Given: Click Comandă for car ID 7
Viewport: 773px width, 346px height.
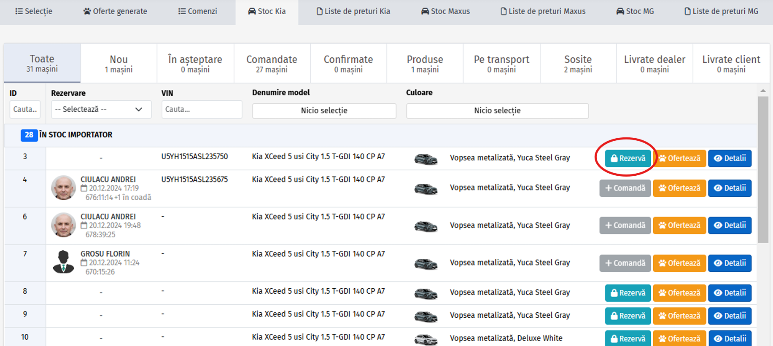Looking at the screenshot, I should (625, 263).
